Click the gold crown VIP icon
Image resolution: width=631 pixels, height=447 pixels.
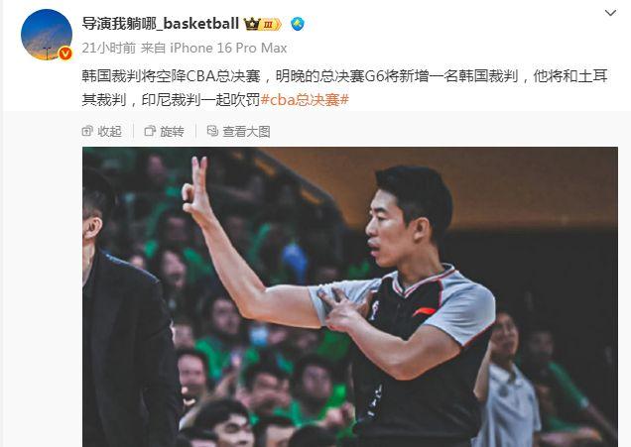tap(252, 24)
